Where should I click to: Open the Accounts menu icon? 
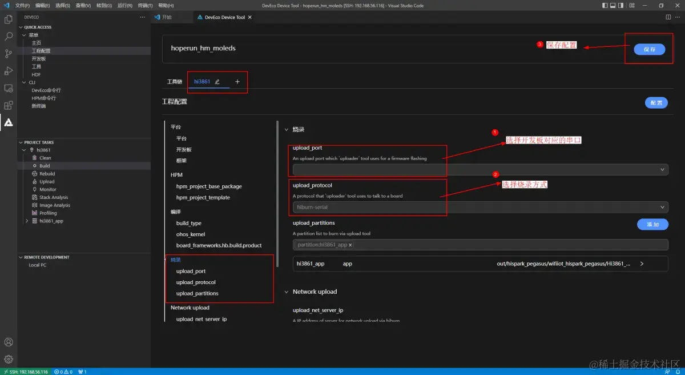(9, 342)
